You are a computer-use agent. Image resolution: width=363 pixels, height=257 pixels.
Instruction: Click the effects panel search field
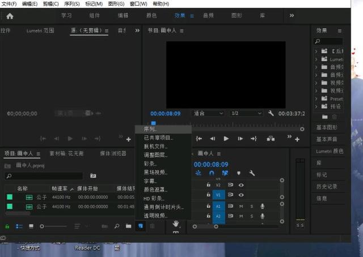(328, 41)
